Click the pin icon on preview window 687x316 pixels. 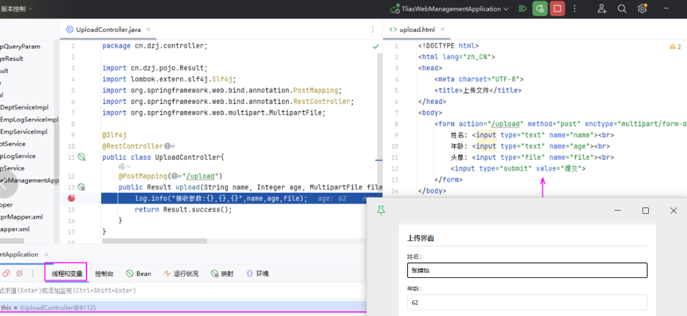tap(381, 211)
